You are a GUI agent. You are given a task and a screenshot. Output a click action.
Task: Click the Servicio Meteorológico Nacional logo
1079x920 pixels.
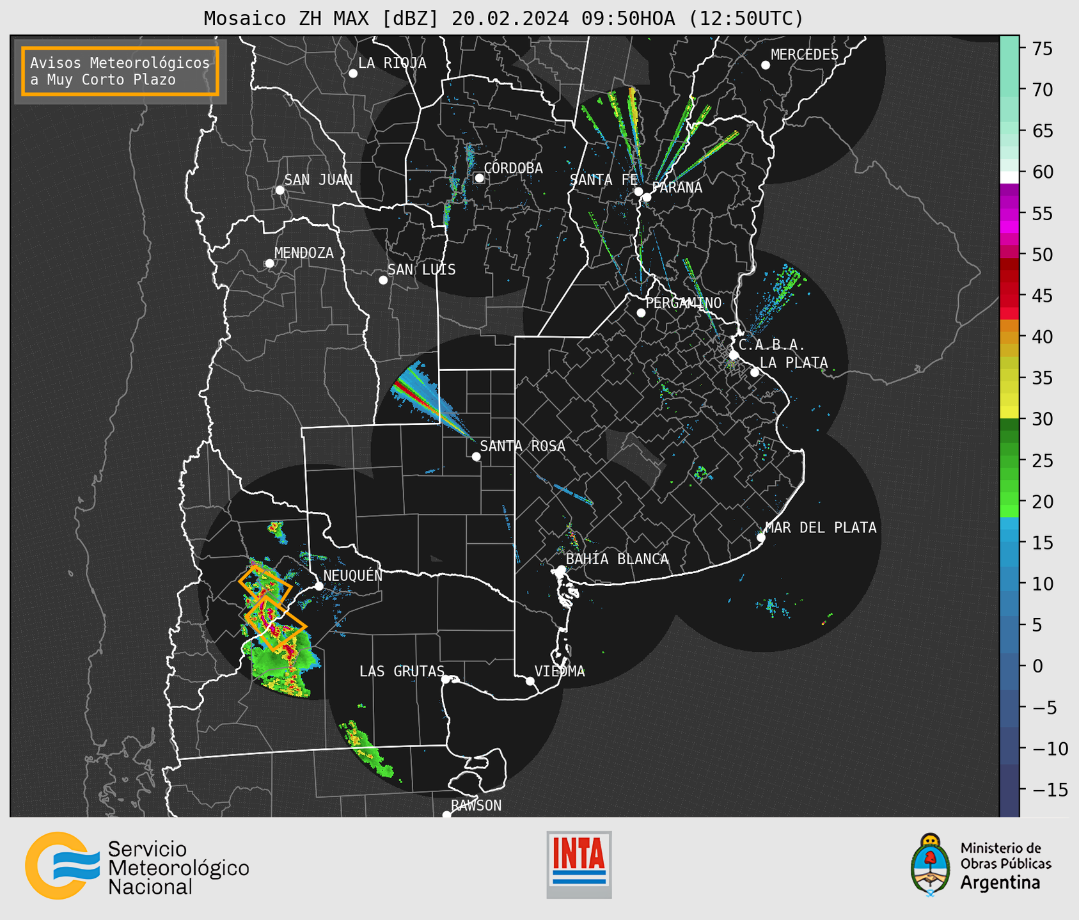pyautogui.click(x=137, y=866)
